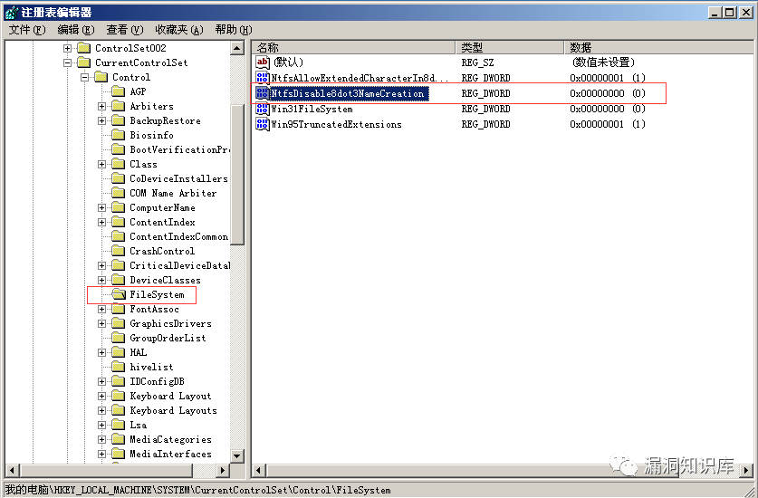Expand the DeviceClasses key
The image size is (758, 498).
pyautogui.click(x=101, y=280)
